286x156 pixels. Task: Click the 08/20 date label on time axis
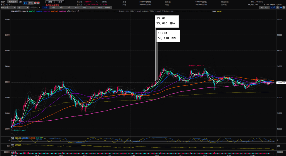click(x=13, y=155)
